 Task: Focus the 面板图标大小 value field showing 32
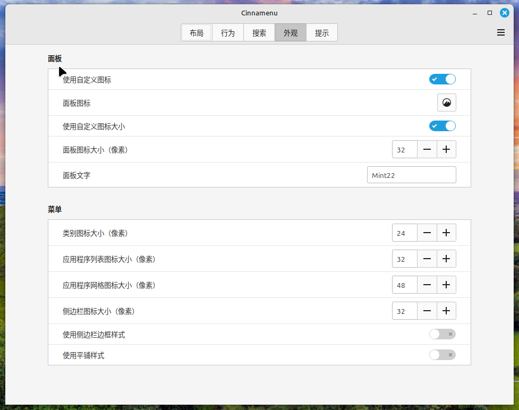tap(405, 149)
